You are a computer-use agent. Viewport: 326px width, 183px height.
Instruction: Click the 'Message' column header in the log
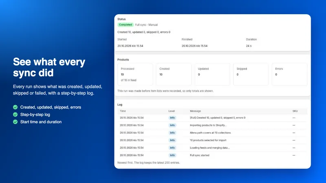tap(196, 111)
